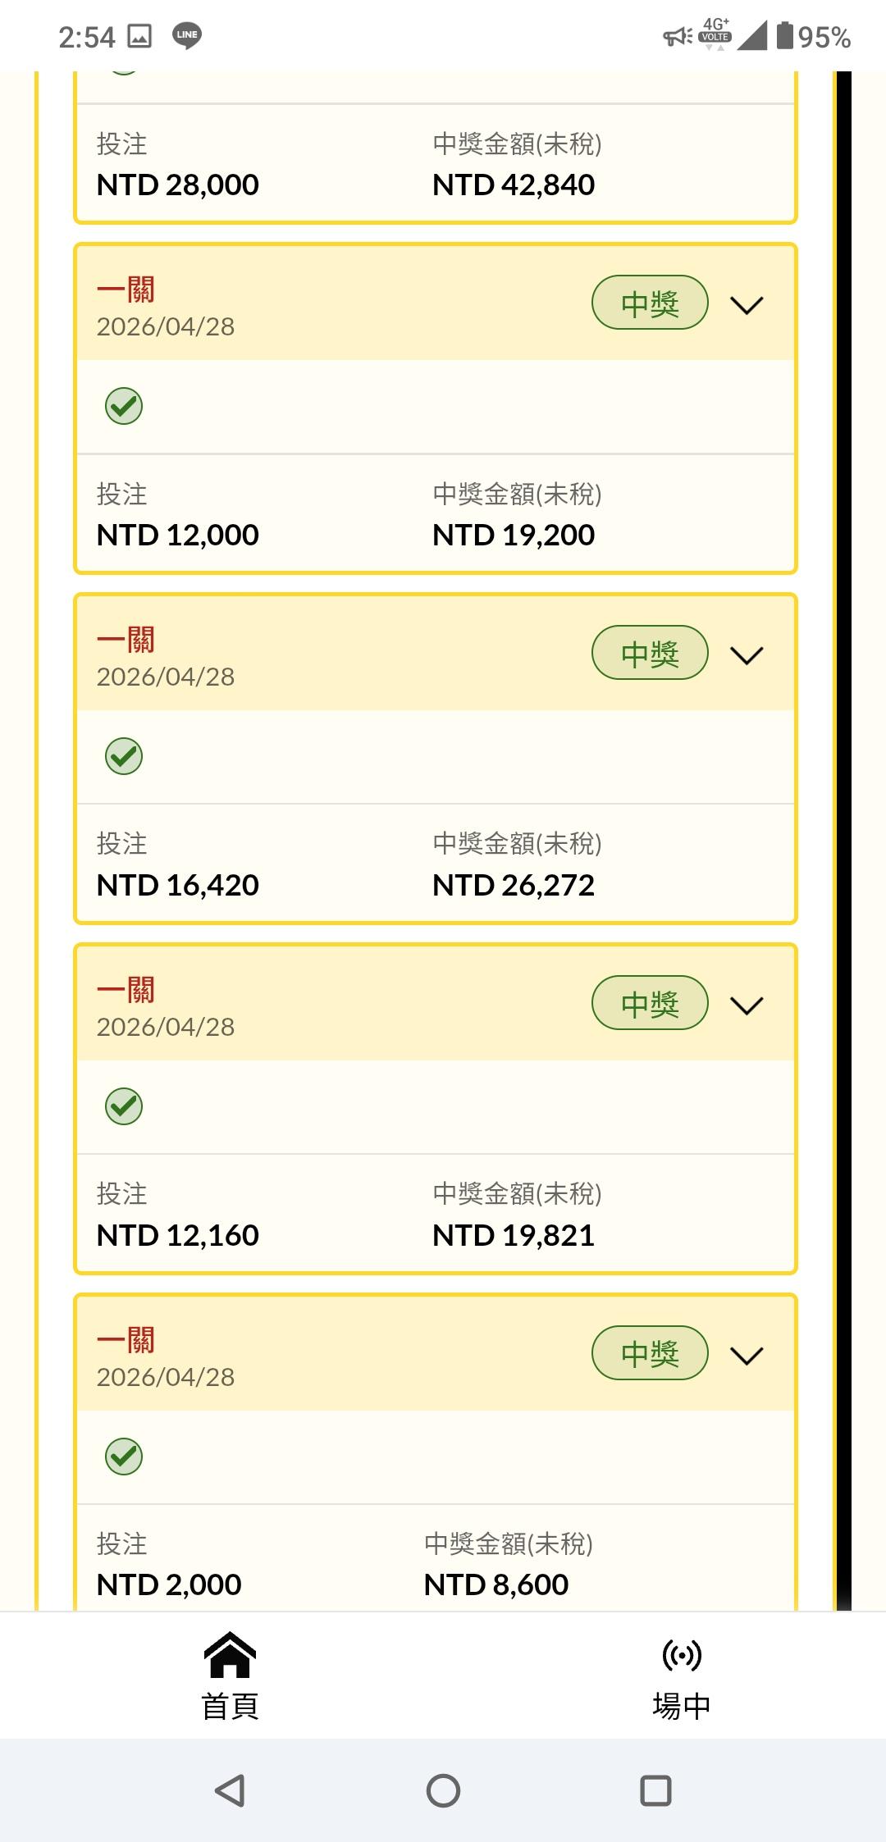Expand the bet card with NTD 8,600 winnings
The height and width of the screenshot is (1842, 886).
click(747, 1356)
